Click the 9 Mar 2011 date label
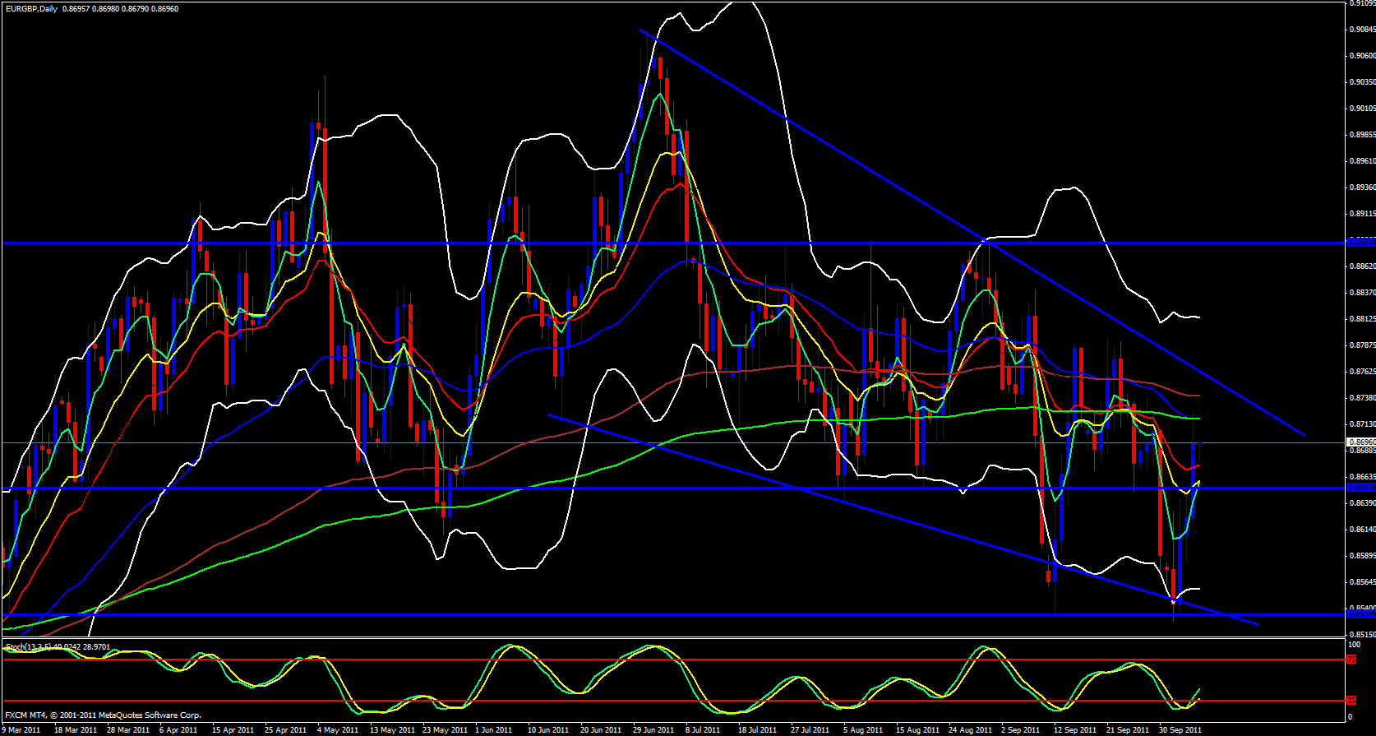The height and width of the screenshot is (736, 1376). point(21,729)
